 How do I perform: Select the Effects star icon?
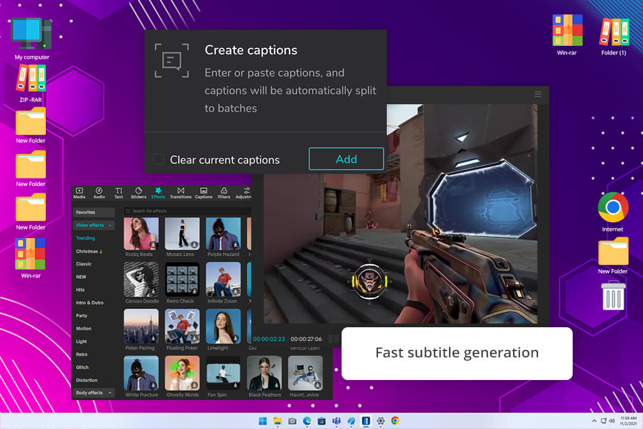click(x=158, y=193)
